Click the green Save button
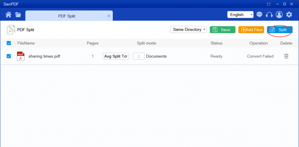The image size is (299, 147). click(222, 30)
